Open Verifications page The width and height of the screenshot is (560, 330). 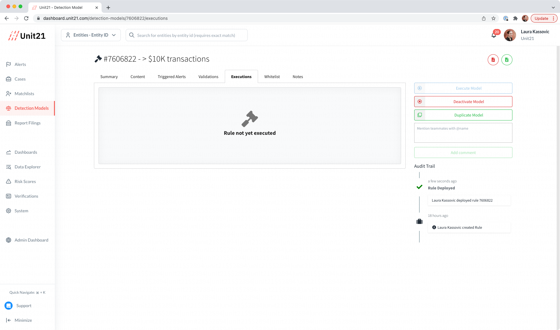pos(26,196)
